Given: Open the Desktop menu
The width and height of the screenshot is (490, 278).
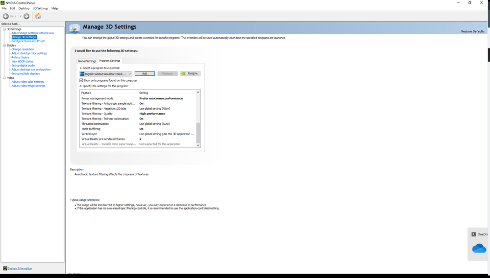Looking at the screenshot, I should click(x=24, y=8).
